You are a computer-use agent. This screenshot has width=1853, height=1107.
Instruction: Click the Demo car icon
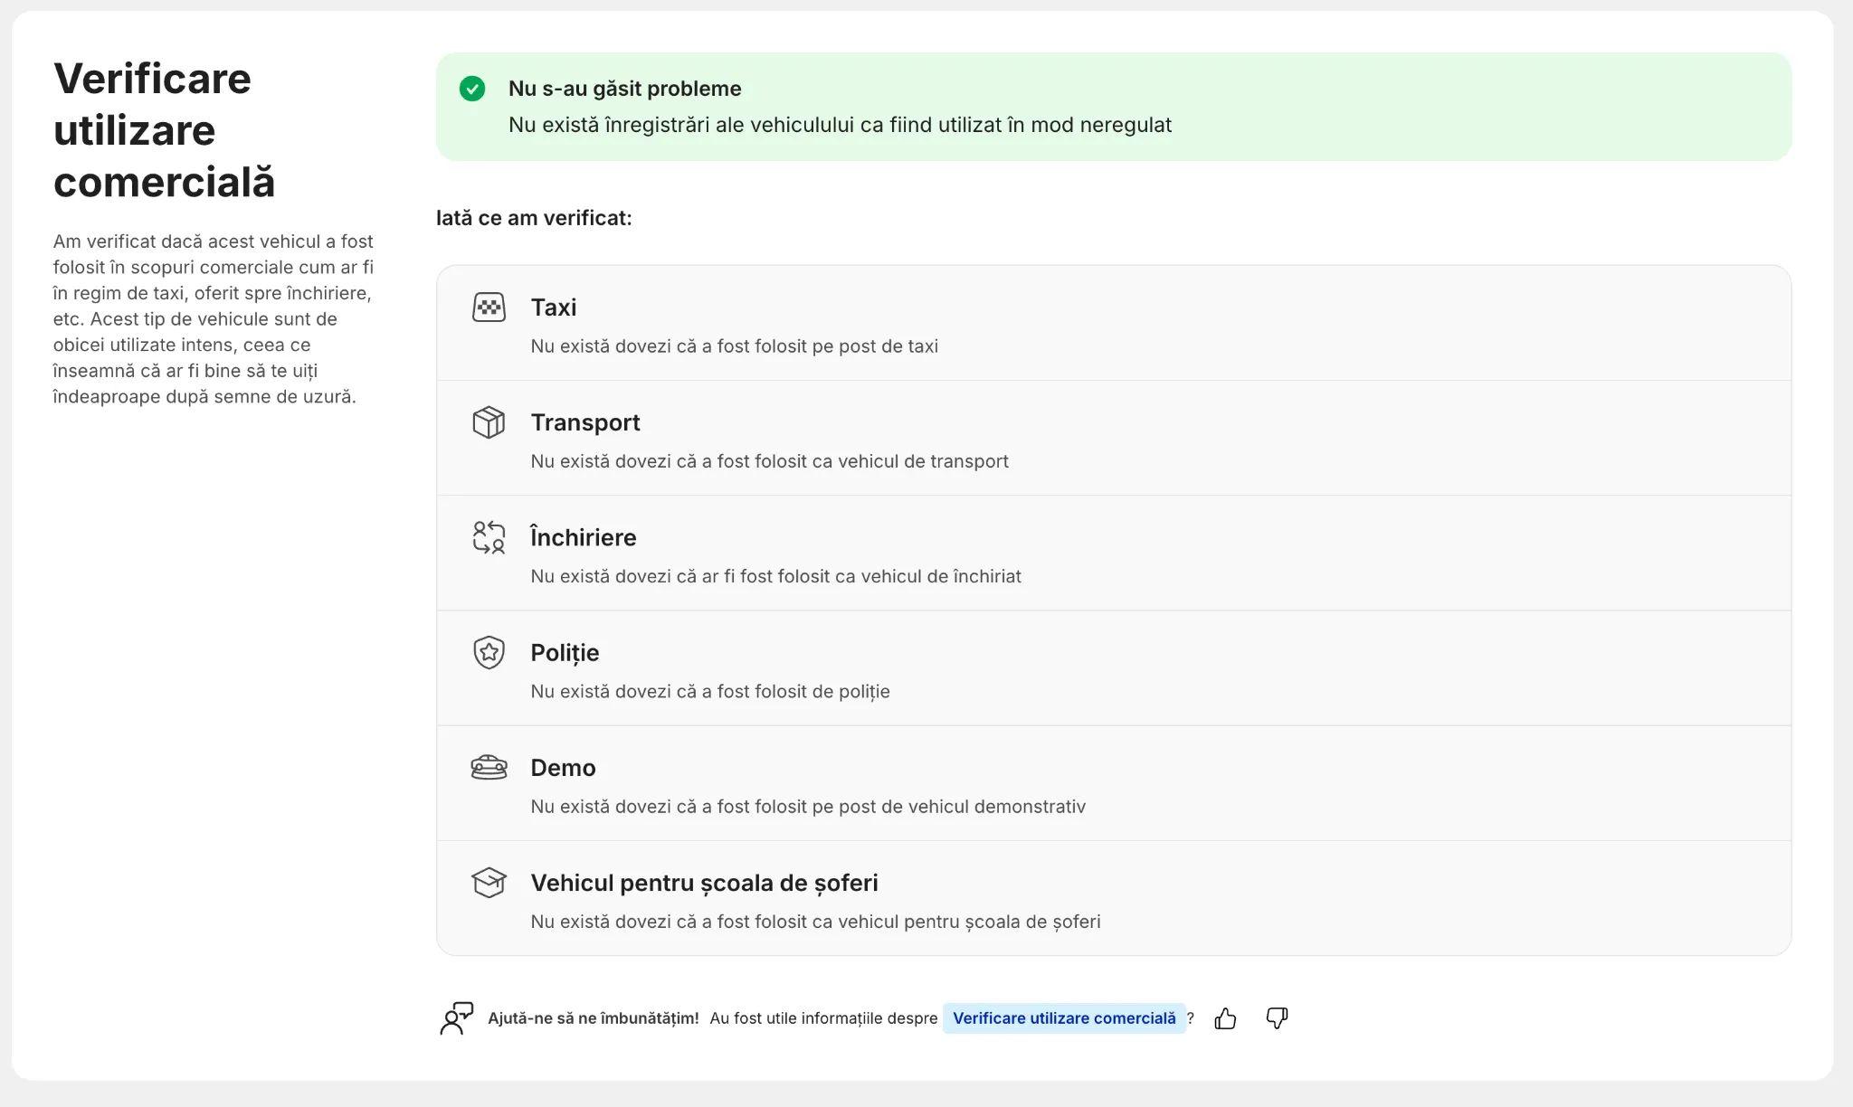(489, 768)
